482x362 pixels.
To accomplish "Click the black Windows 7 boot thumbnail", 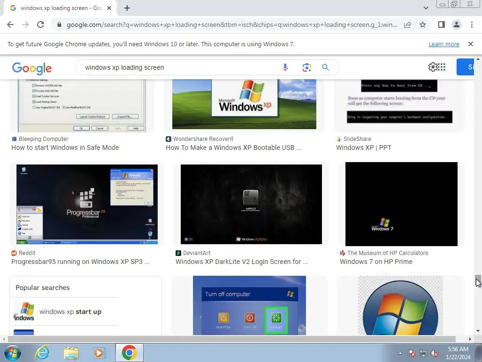I will coord(402,204).
